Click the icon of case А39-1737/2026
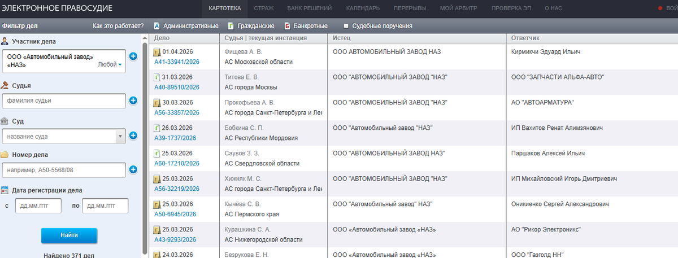The image size is (678, 258). 158,128
